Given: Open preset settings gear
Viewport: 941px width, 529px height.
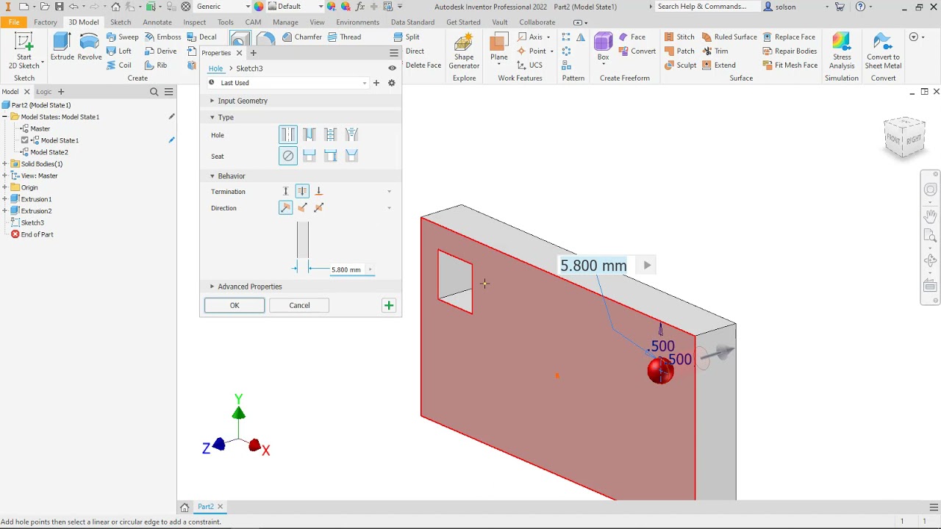Looking at the screenshot, I should point(392,83).
